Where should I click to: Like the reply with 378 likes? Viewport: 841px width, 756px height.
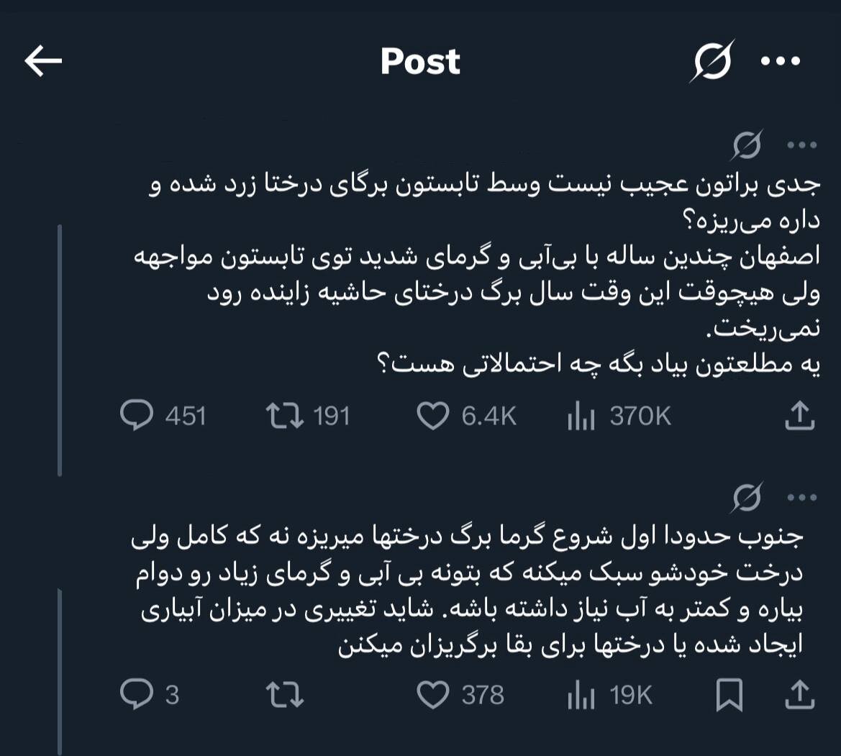pos(433,695)
